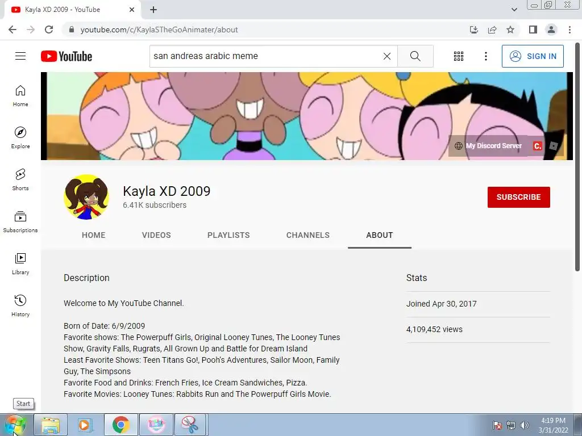Image resolution: width=582 pixels, height=436 pixels.
Task: Open the Chrome three-dot menu
Action: [569, 30]
